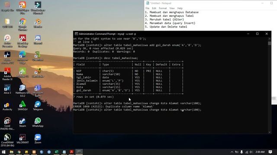Click 'varchar(50)' type cell
This screenshot has height=155, width=277.
tap(111, 74)
